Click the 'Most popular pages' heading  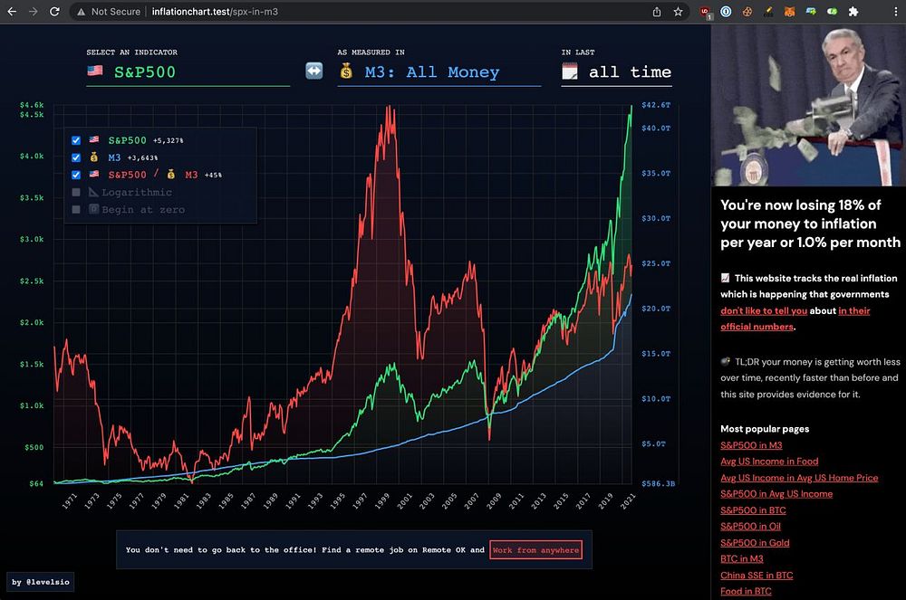pyautogui.click(x=765, y=429)
